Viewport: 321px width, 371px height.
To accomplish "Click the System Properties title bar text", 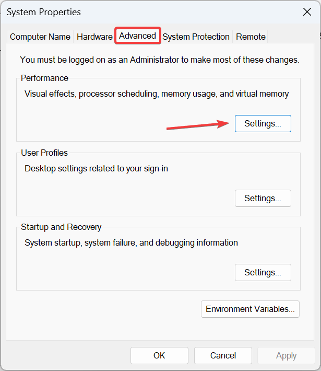I will [x=44, y=12].
